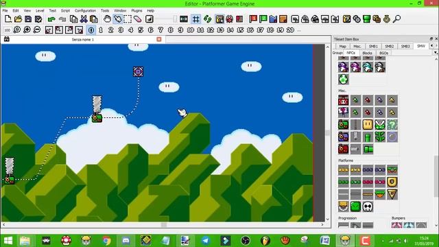Open search with the magnifier icon
439x247 pixels.
396,19
